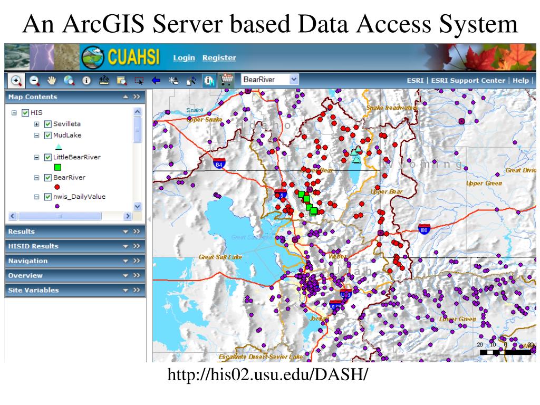Open the Login link
540x405 pixels.
pyautogui.click(x=184, y=57)
